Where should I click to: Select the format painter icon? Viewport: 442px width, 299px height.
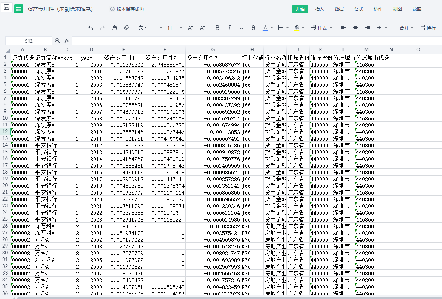(x=115, y=28)
